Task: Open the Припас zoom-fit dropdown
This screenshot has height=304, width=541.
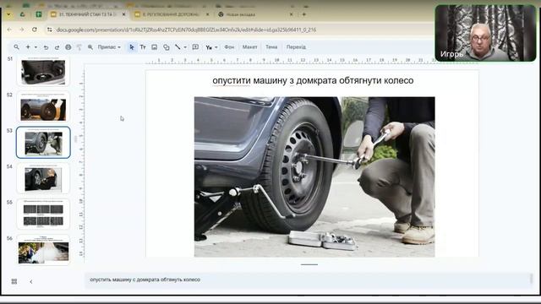Action: click(109, 47)
